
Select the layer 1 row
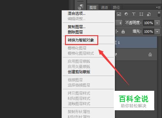click(136, 43)
